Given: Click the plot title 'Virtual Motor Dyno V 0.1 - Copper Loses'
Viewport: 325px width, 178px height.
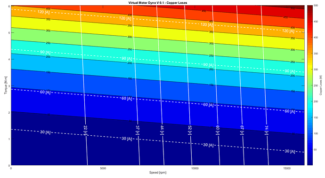Looking at the screenshot, I should [x=158, y=3].
